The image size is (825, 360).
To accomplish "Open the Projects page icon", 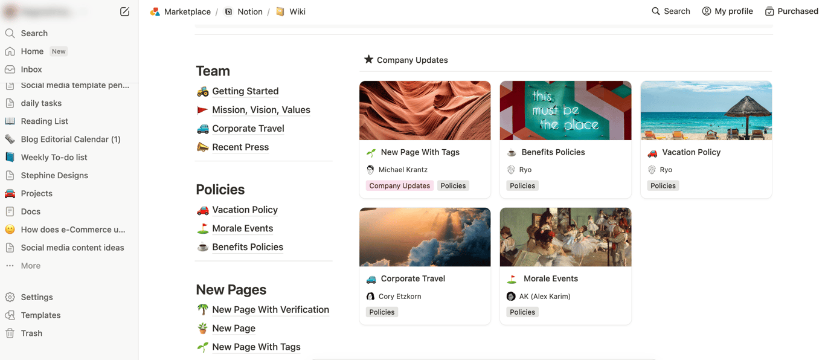I will 10,193.
